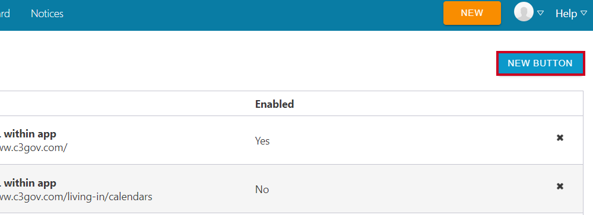Open the first 'within app' button title
593x215 pixels.
pyautogui.click(x=28, y=133)
